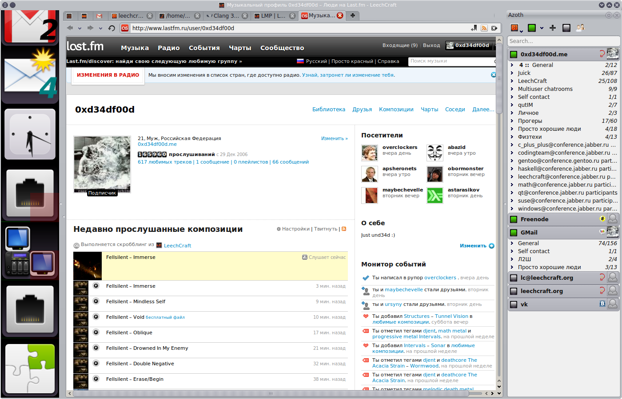Play Fellsilent – Oblique track

[x=96, y=332]
